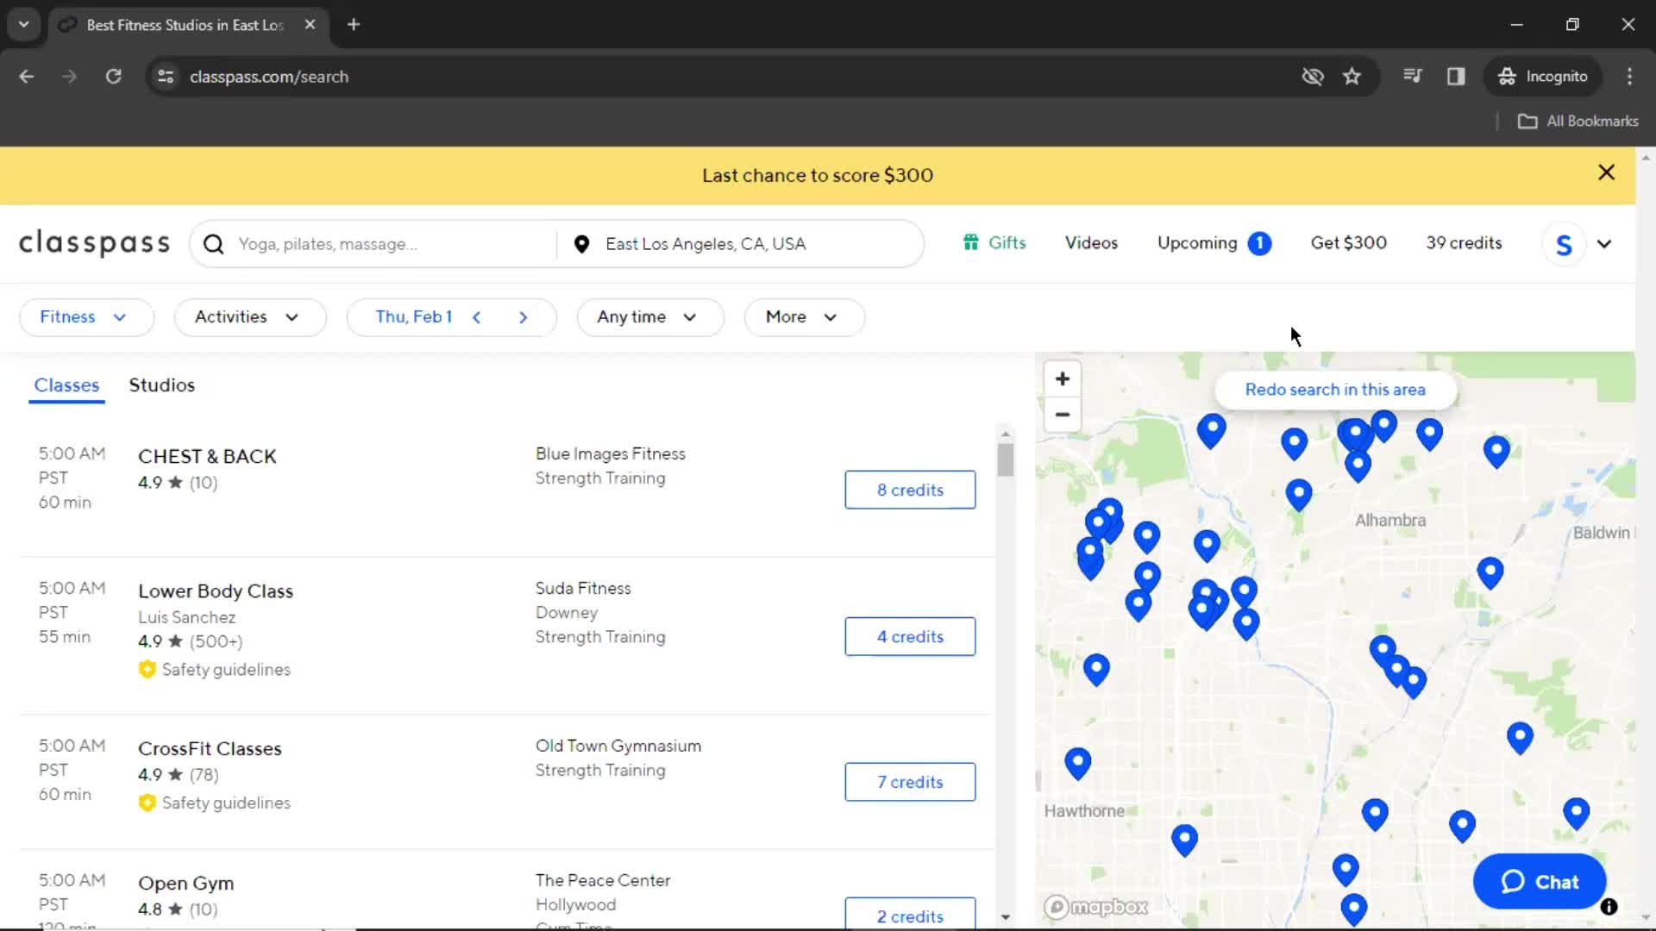Zoom in on the map
The image size is (1656, 931).
pyautogui.click(x=1063, y=379)
